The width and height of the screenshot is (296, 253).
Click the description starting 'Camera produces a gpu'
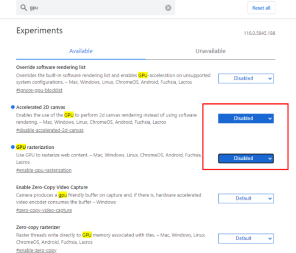click(x=109, y=199)
